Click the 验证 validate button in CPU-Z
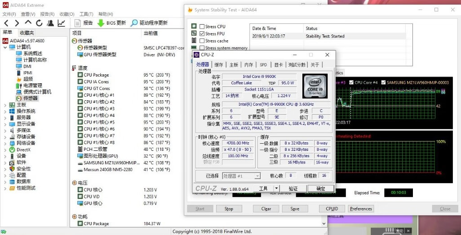Screen dimensions: 461x235 [x=293, y=188]
